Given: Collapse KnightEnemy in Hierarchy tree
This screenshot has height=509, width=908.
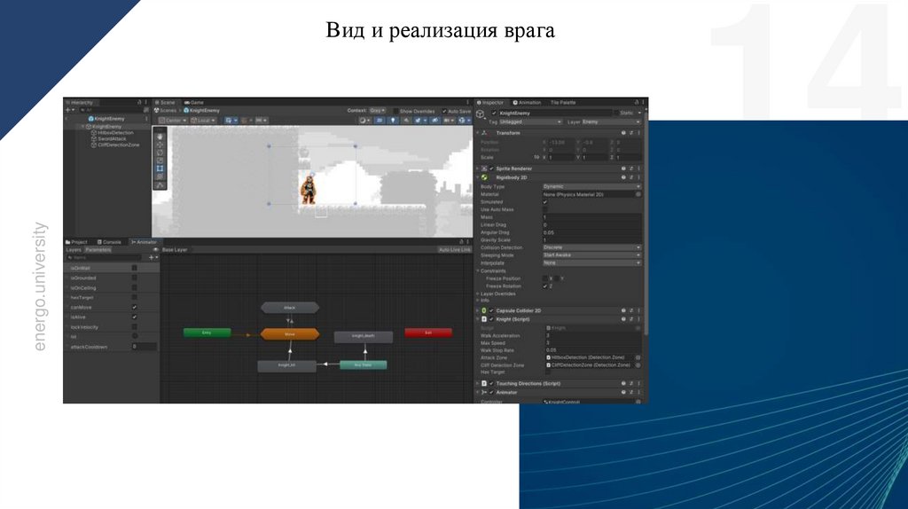Looking at the screenshot, I should tap(82, 126).
